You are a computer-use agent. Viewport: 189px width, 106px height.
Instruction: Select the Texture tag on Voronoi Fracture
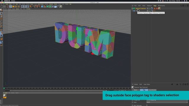pos(159,8)
